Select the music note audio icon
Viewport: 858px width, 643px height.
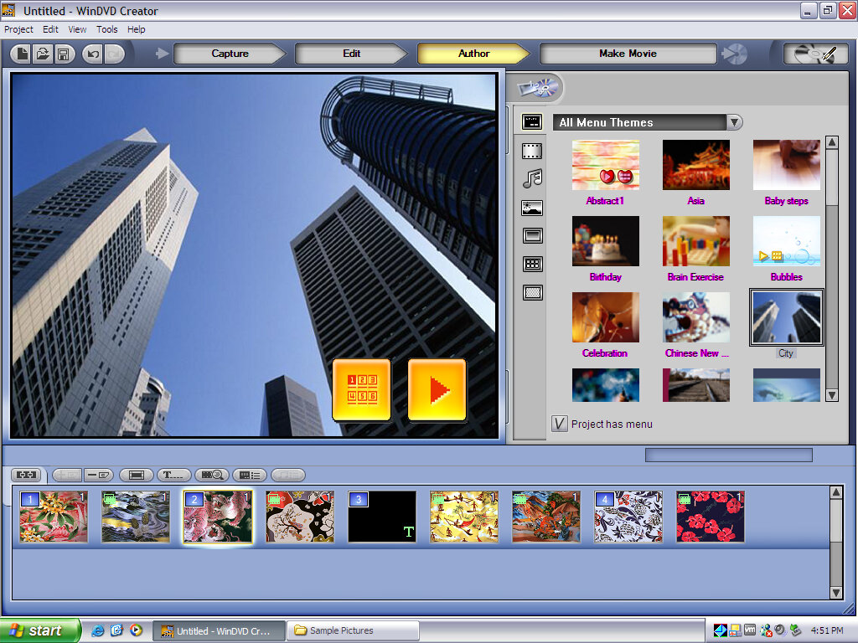[532, 178]
